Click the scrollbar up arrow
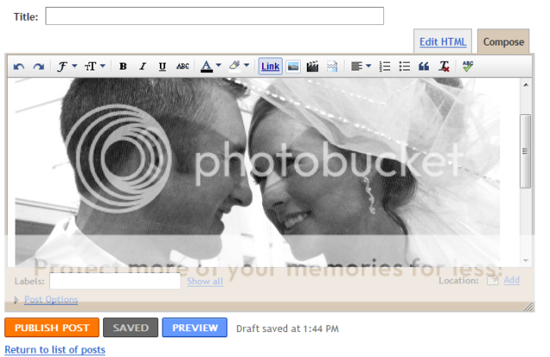 pyautogui.click(x=525, y=85)
